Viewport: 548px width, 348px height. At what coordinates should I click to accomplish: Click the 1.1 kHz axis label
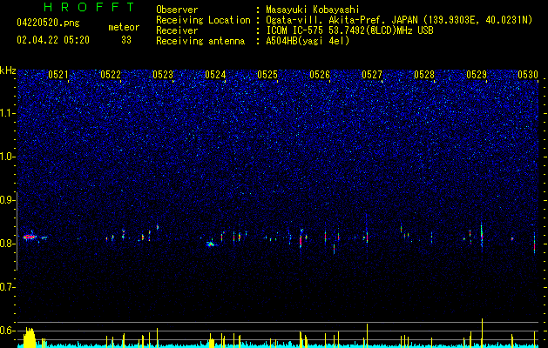coord(8,113)
